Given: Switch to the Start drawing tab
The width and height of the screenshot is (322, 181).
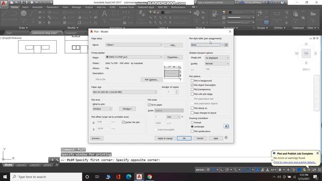Looking at the screenshot, I should [9, 33].
